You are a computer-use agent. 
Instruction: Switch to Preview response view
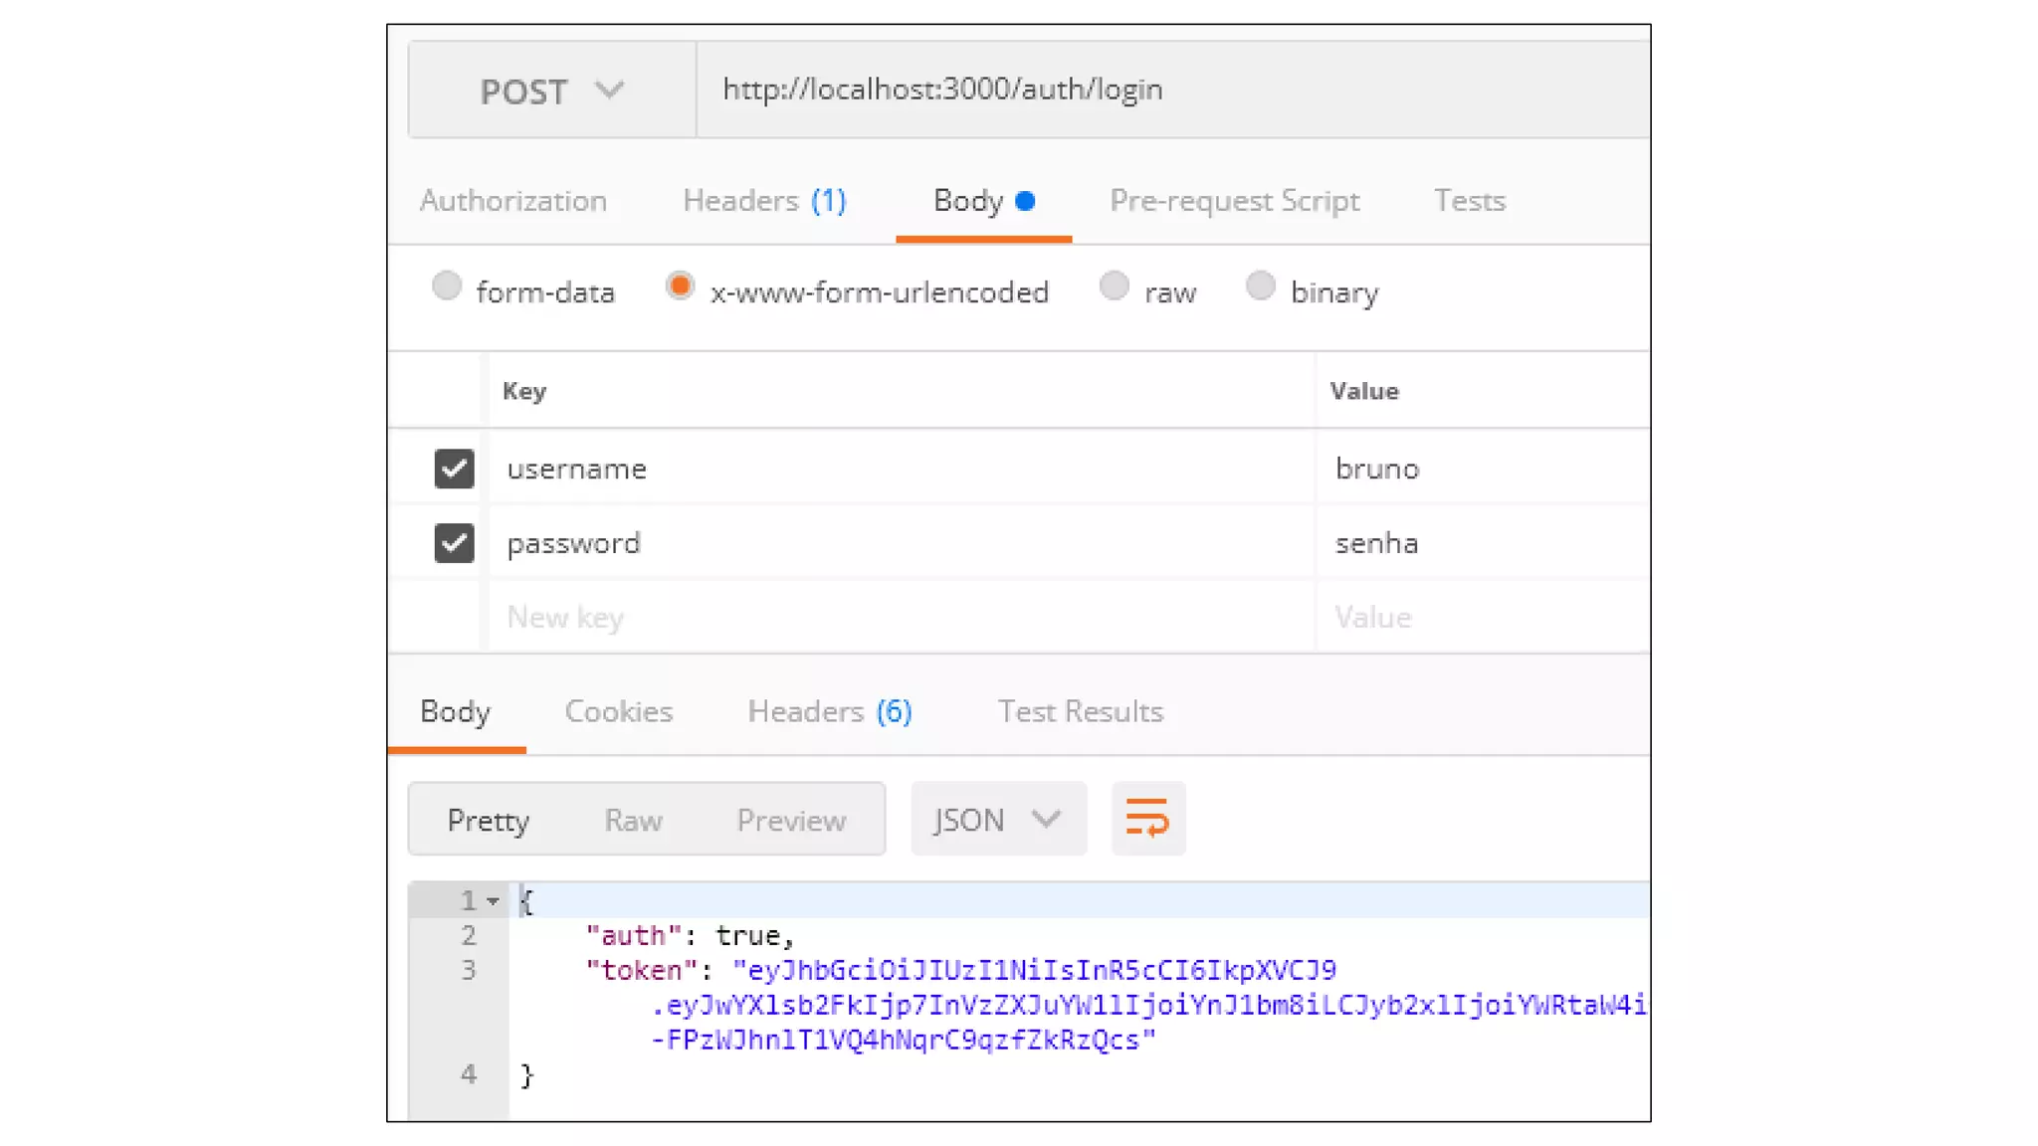791,821
